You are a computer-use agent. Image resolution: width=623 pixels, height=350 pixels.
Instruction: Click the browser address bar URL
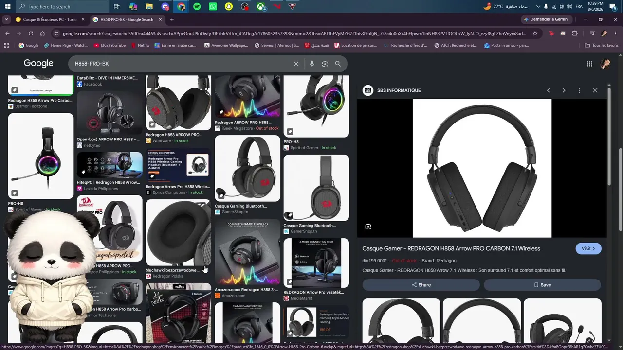(x=294, y=34)
